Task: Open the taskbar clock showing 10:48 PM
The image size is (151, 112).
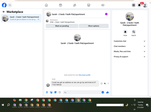Action: click(140, 105)
